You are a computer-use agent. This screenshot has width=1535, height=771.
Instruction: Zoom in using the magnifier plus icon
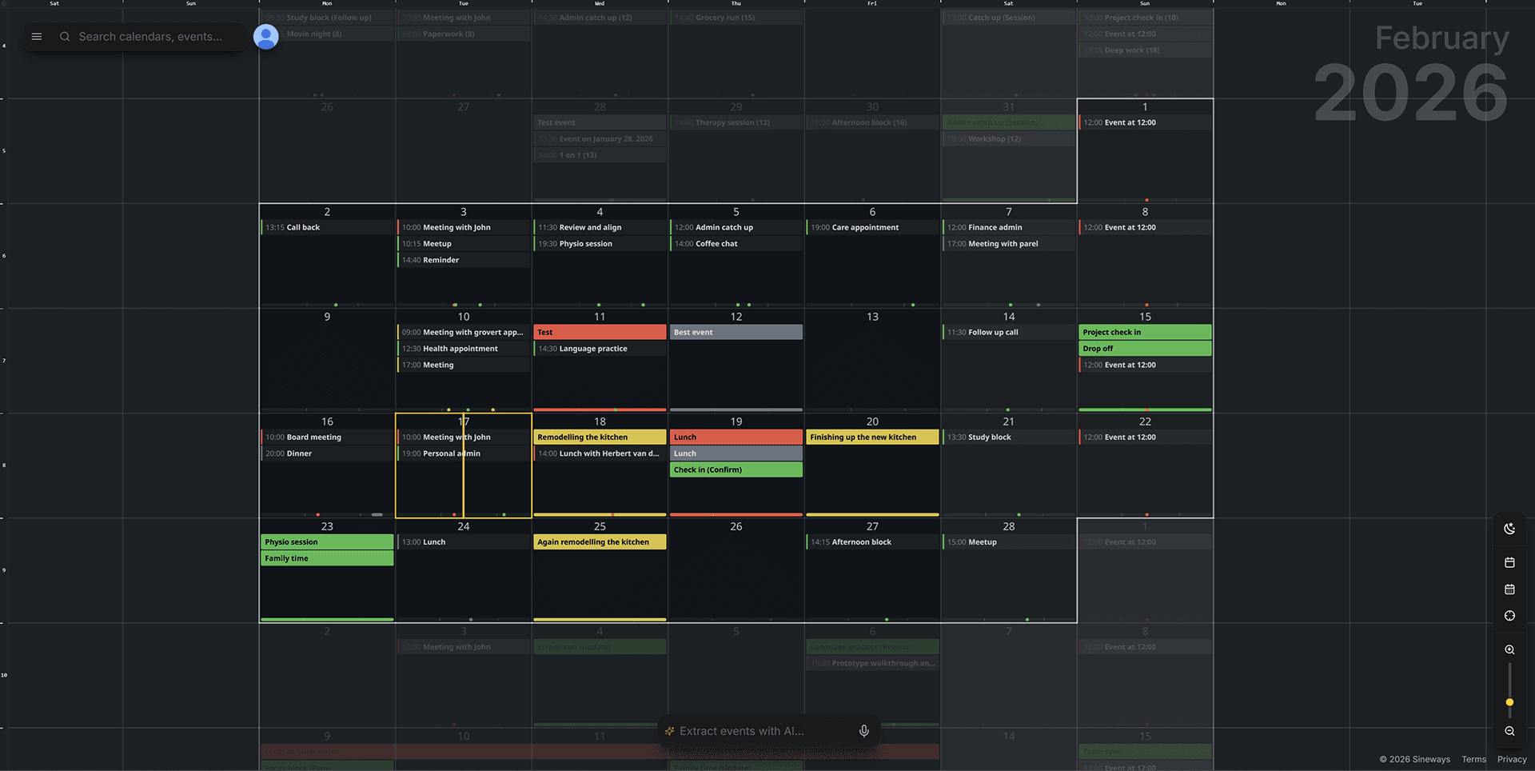click(x=1509, y=649)
